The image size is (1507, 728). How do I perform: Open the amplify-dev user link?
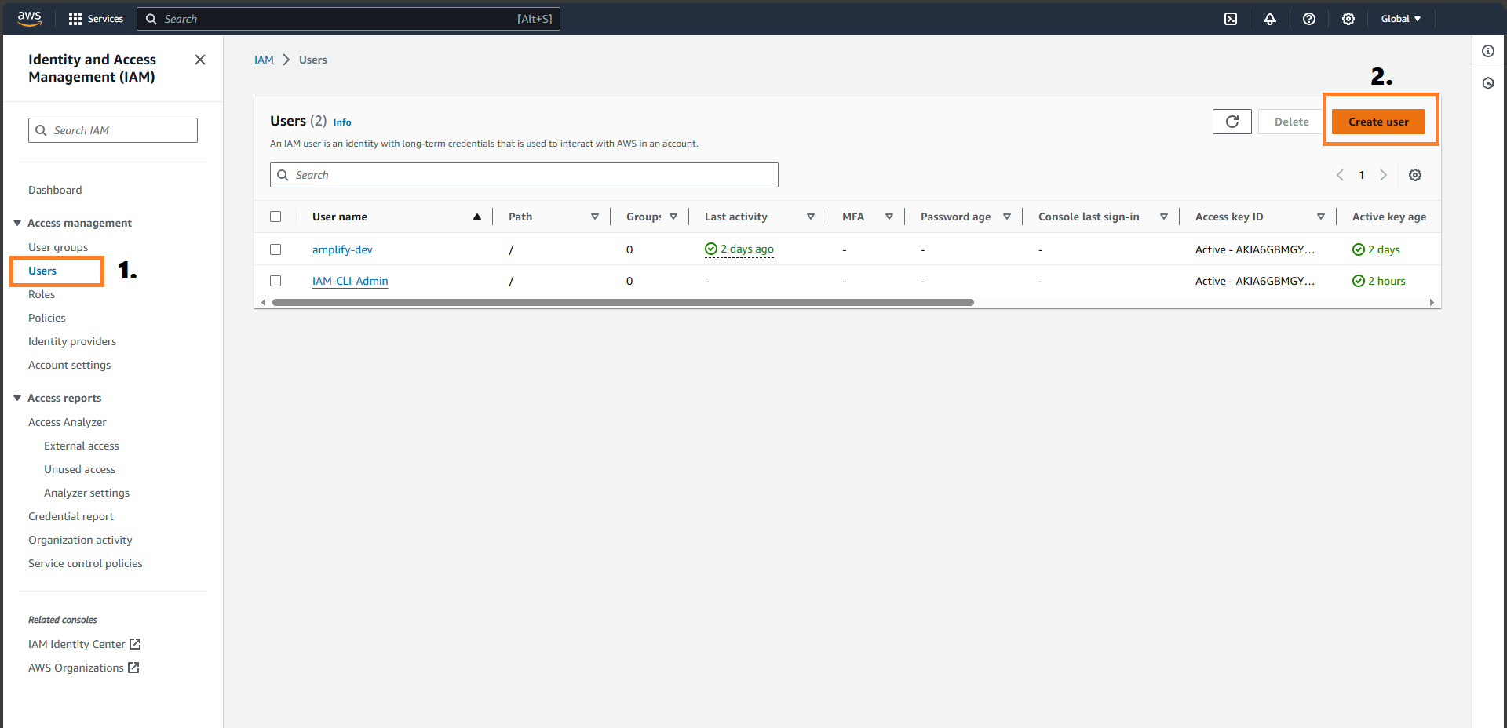coord(342,249)
